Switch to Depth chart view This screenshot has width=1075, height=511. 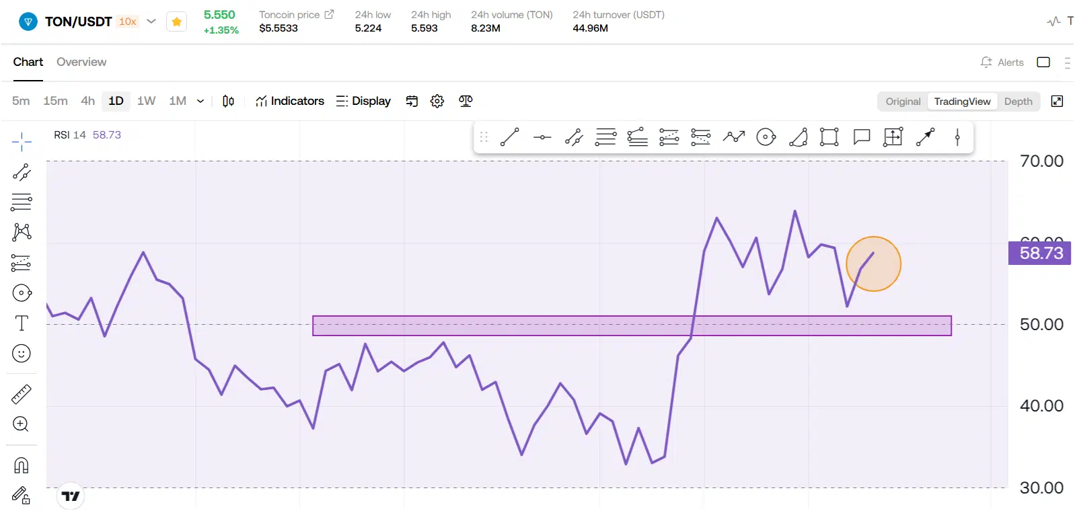click(1018, 102)
